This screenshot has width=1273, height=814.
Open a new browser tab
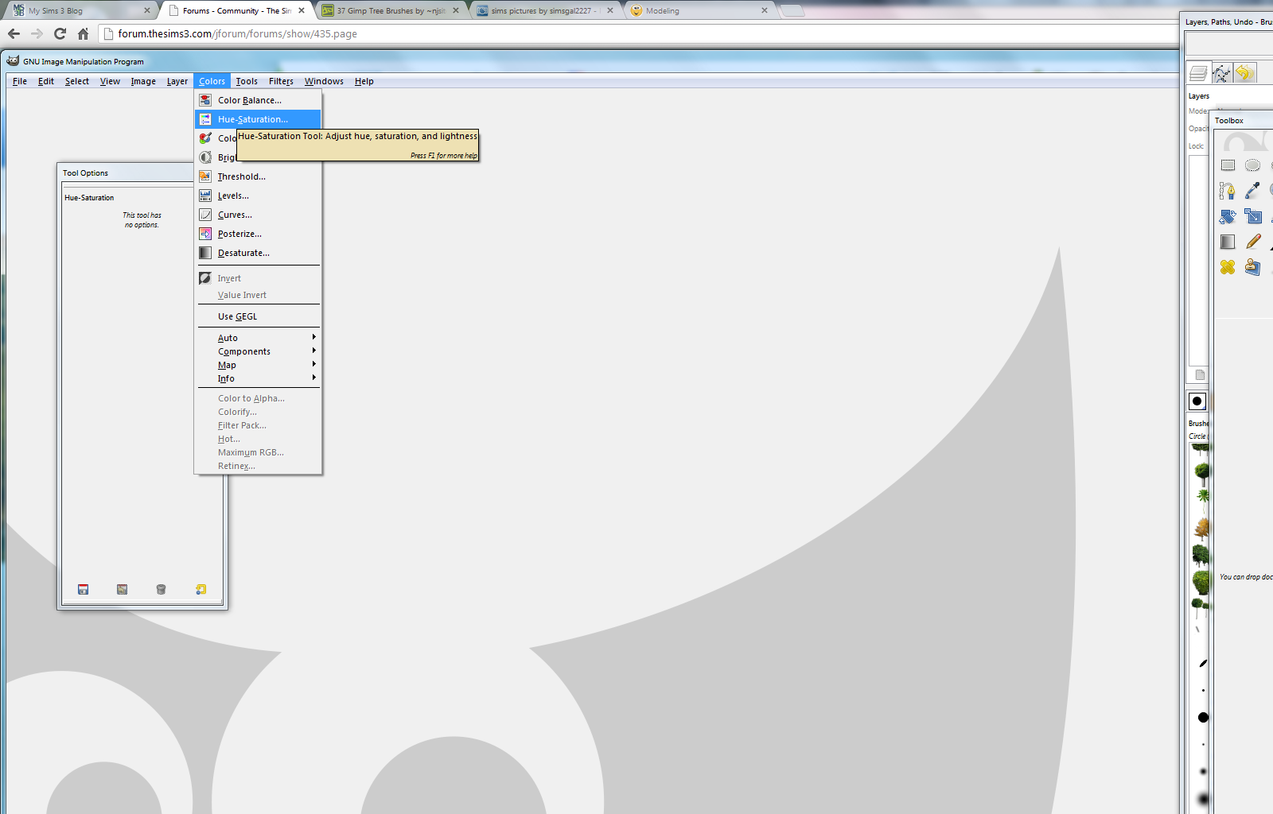pyautogui.click(x=792, y=10)
